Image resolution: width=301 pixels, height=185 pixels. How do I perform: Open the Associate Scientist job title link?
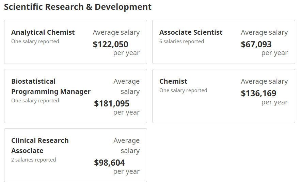pos(191,32)
